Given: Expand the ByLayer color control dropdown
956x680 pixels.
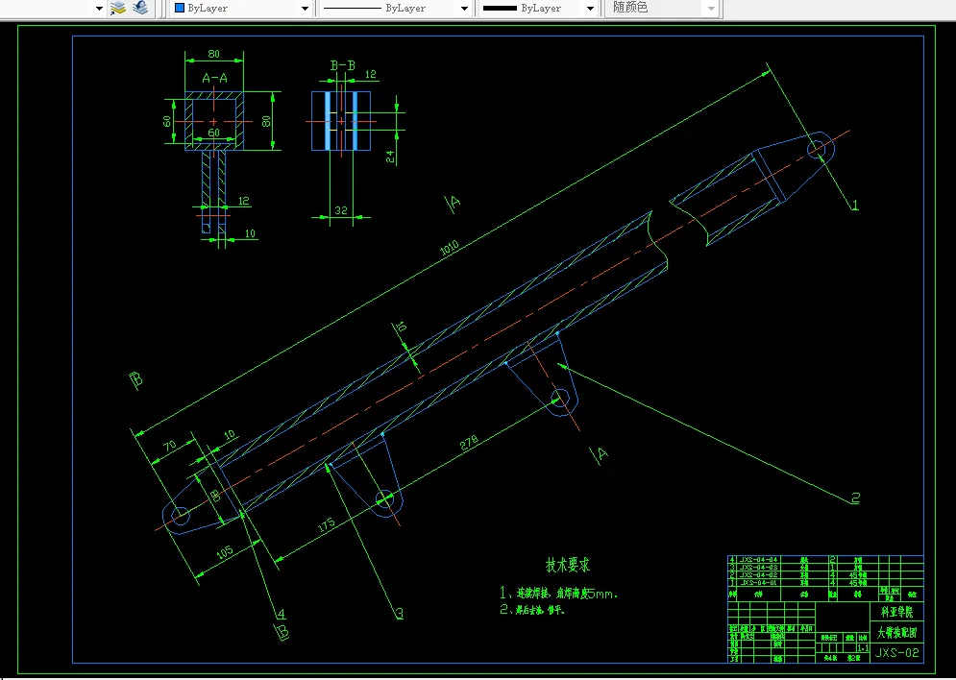Looking at the screenshot, I should tap(305, 9).
